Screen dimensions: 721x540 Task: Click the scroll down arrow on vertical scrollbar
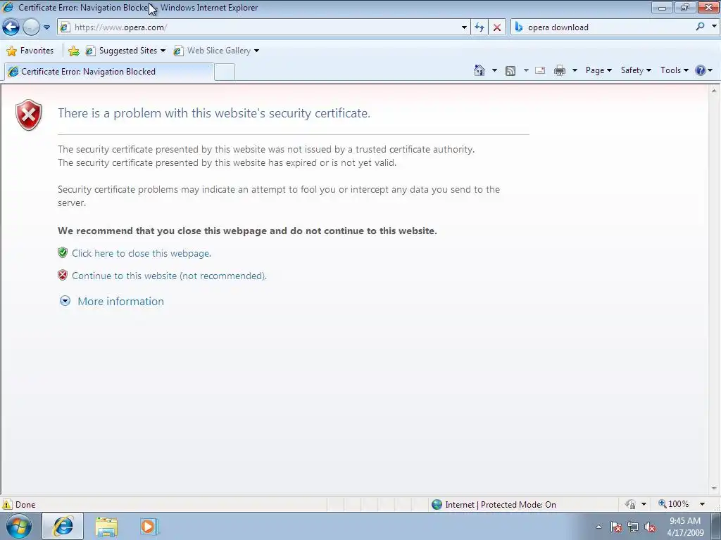point(714,489)
